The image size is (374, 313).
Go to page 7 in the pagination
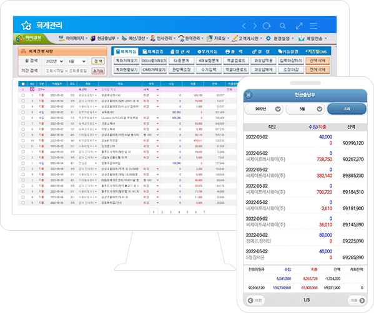[x=204, y=212]
